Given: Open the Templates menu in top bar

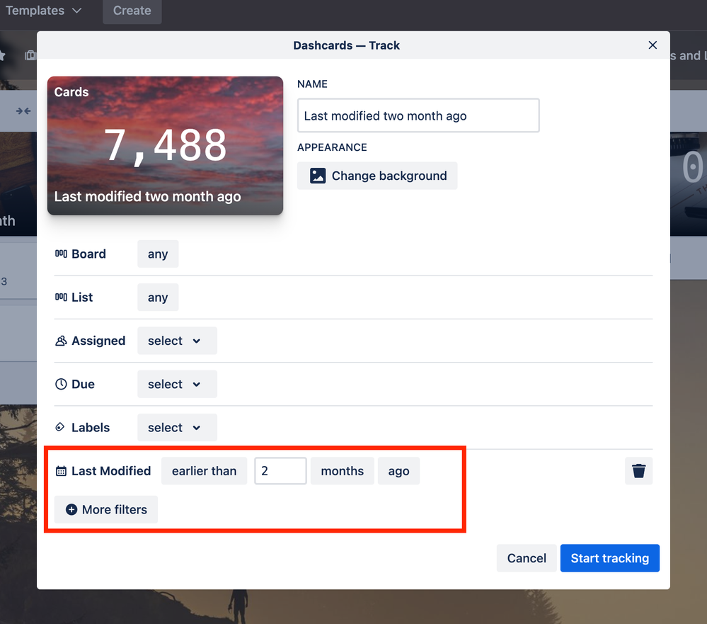Looking at the screenshot, I should pyautogui.click(x=43, y=11).
